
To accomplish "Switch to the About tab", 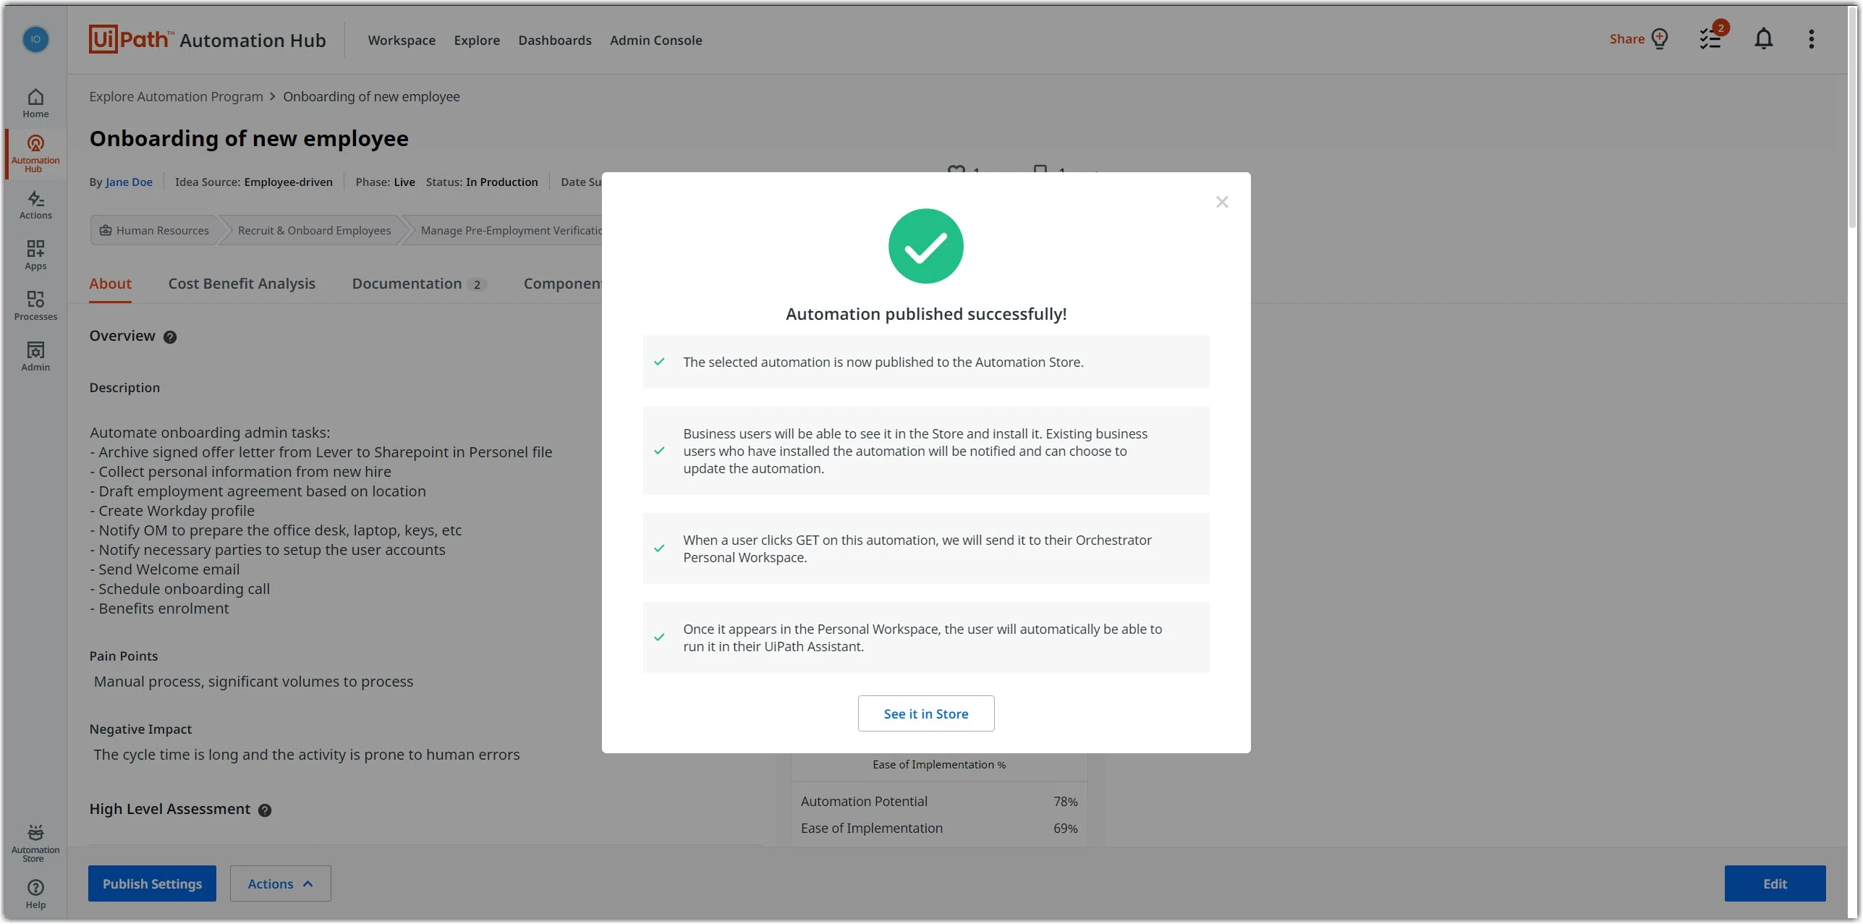I will (x=110, y=284).
